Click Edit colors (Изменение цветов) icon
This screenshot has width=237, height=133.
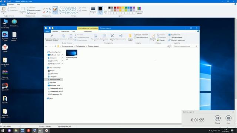coord(139,8)
